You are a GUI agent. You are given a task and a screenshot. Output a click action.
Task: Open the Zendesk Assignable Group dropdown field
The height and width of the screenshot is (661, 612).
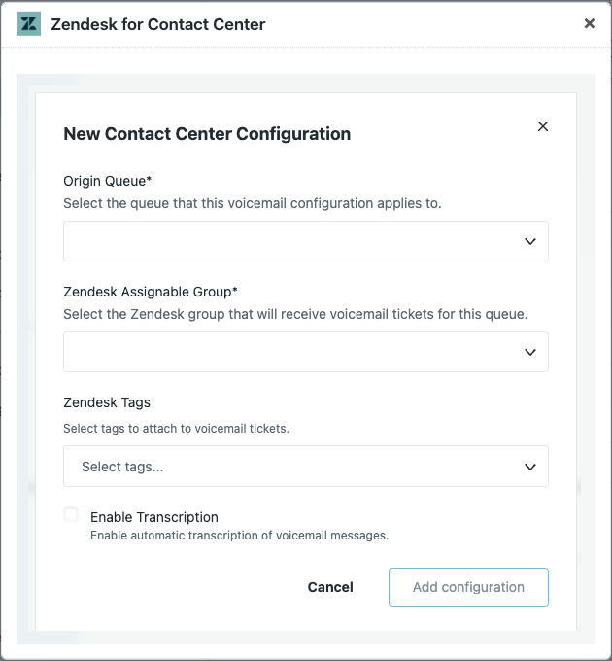291,352
